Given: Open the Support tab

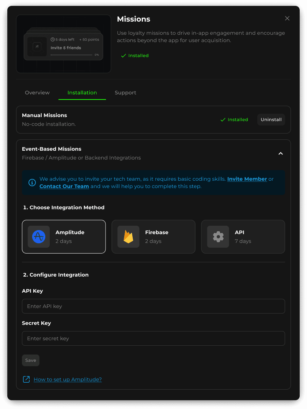Looking at the screenshot, I should [125, 93].
